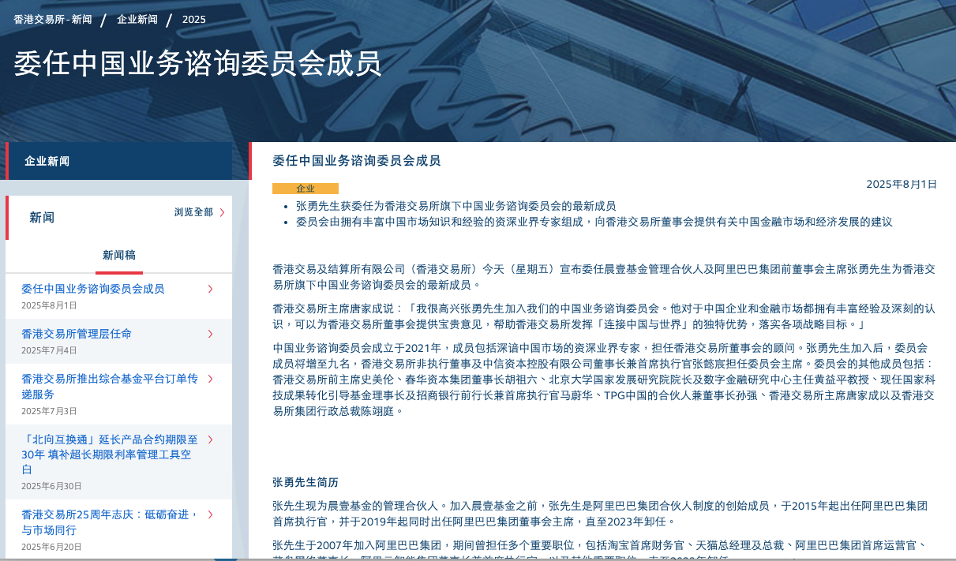The image size is (956, 561).
Task: Click arrow beside 综合基金平台订单传递服务 item
Action: click(210, 379)
